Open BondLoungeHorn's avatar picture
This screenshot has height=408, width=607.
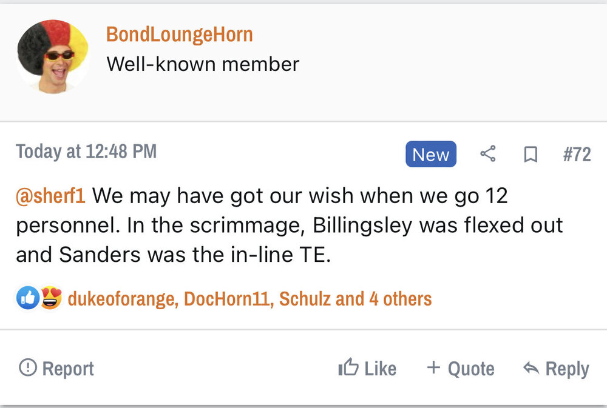pyautogui.click(x=52, y=56)
